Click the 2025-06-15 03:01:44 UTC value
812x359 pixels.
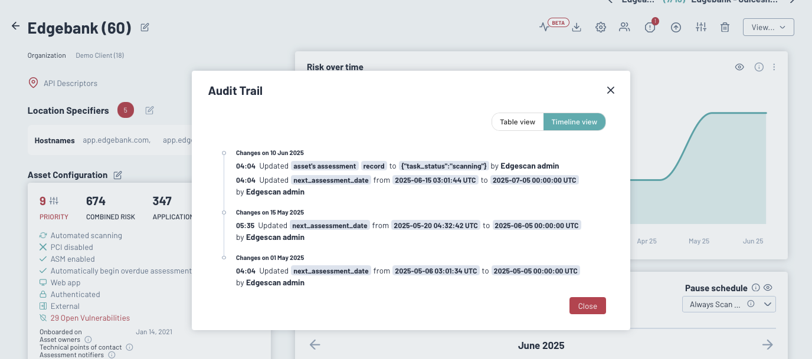coord(436,180)
